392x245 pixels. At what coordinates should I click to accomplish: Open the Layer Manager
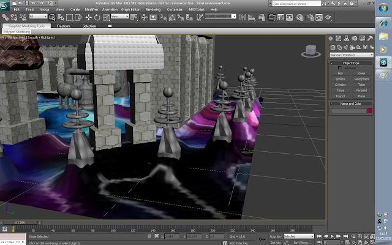(262, 17)
